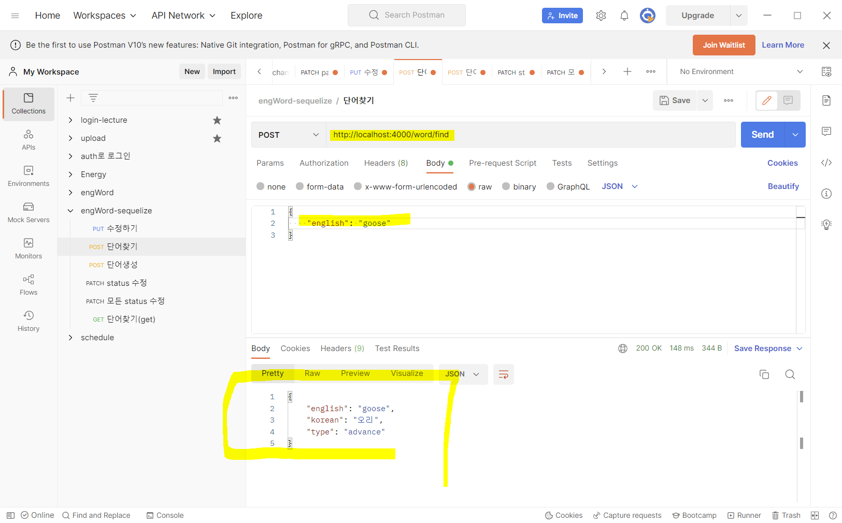Open the POST method dropdown
Image resolution: width=842 pixels, height=523 pixels.
(x=289, y=135)
